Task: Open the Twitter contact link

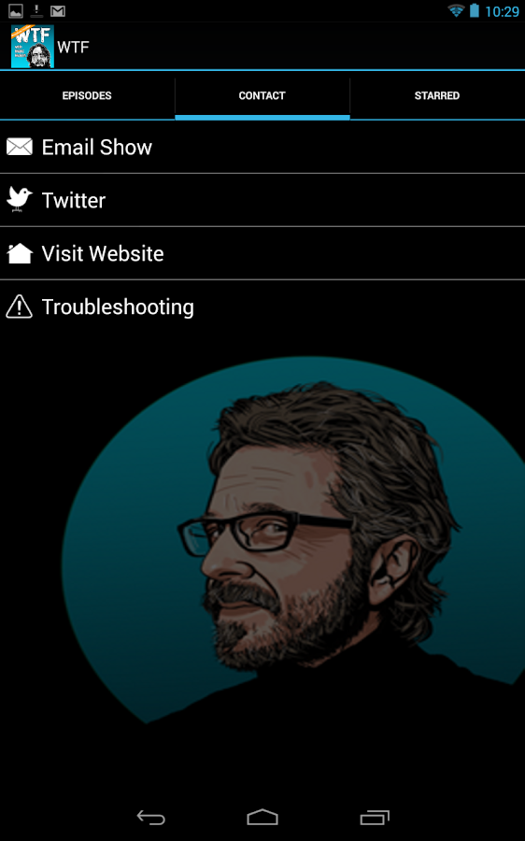Action: (x=262, y=200)
